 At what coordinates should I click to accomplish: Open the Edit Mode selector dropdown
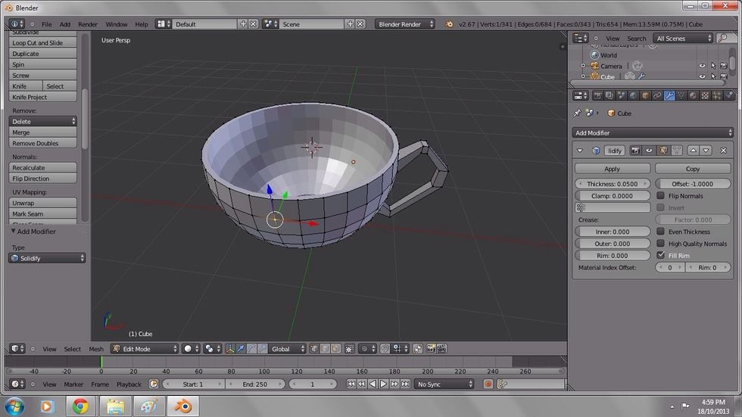click(145, 349)
